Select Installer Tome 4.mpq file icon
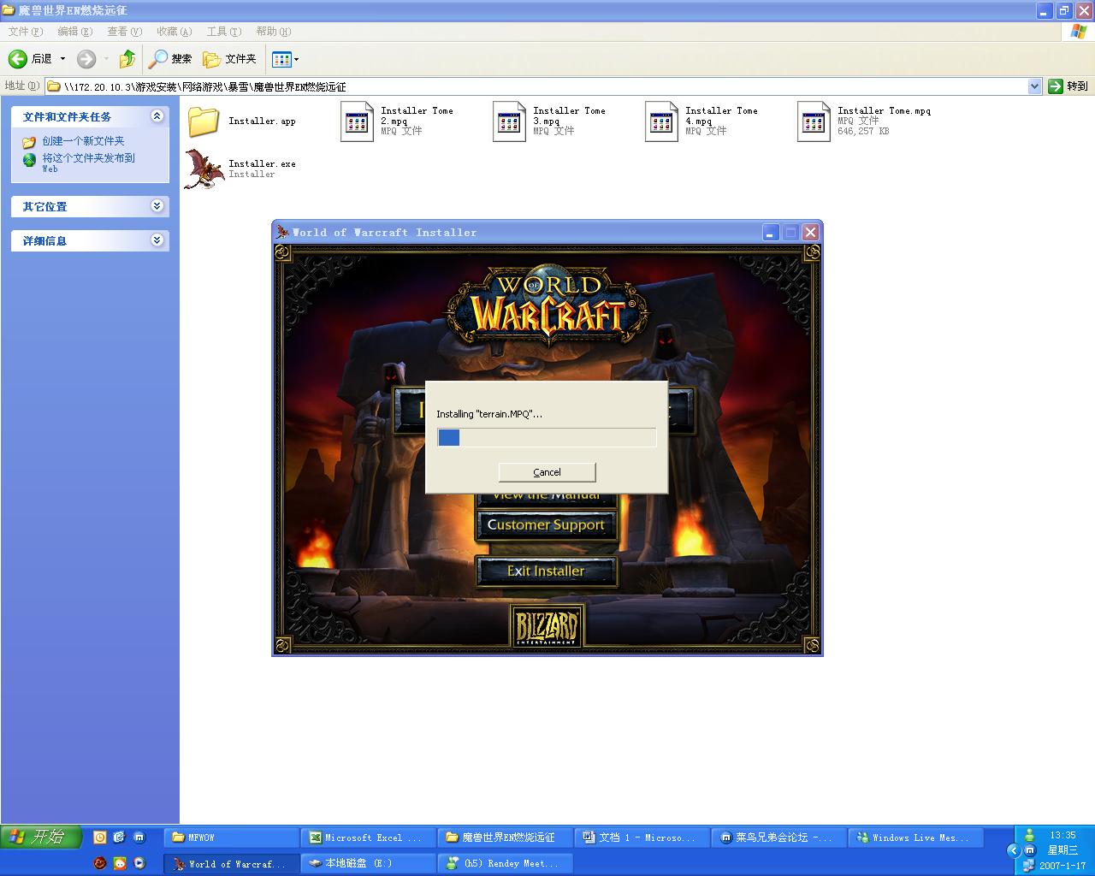 661,121
